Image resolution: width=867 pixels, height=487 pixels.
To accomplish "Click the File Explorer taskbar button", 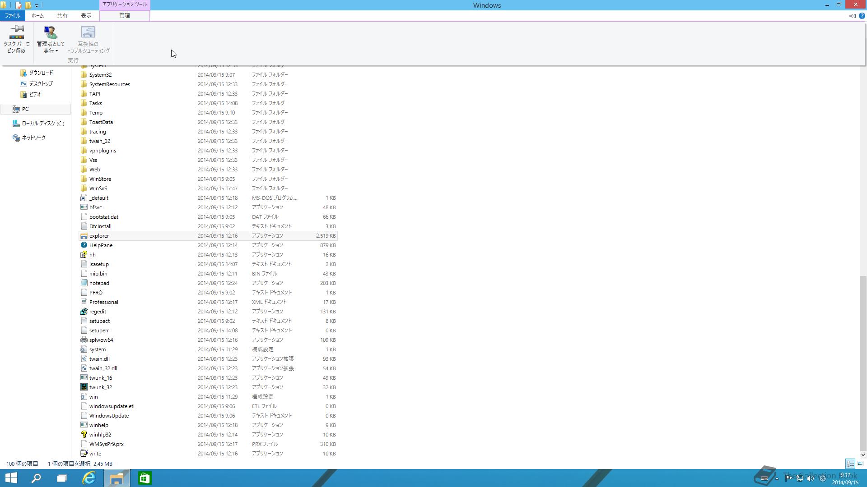I will (x=117, y=478).
